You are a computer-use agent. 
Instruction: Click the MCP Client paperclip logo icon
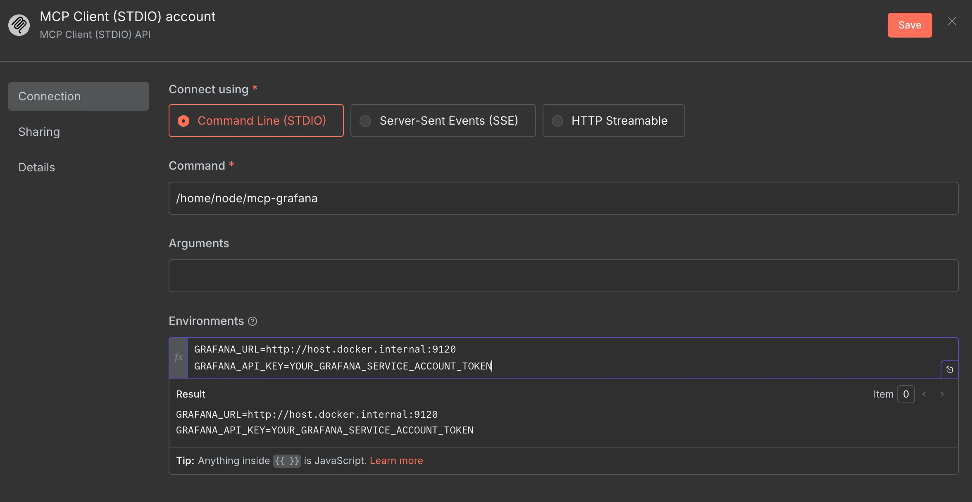[x=19, y=25]
